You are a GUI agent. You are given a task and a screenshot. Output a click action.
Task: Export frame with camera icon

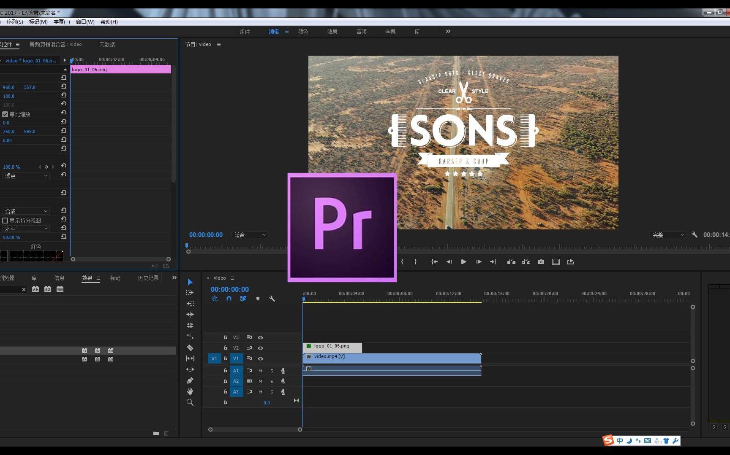[541, 262]
